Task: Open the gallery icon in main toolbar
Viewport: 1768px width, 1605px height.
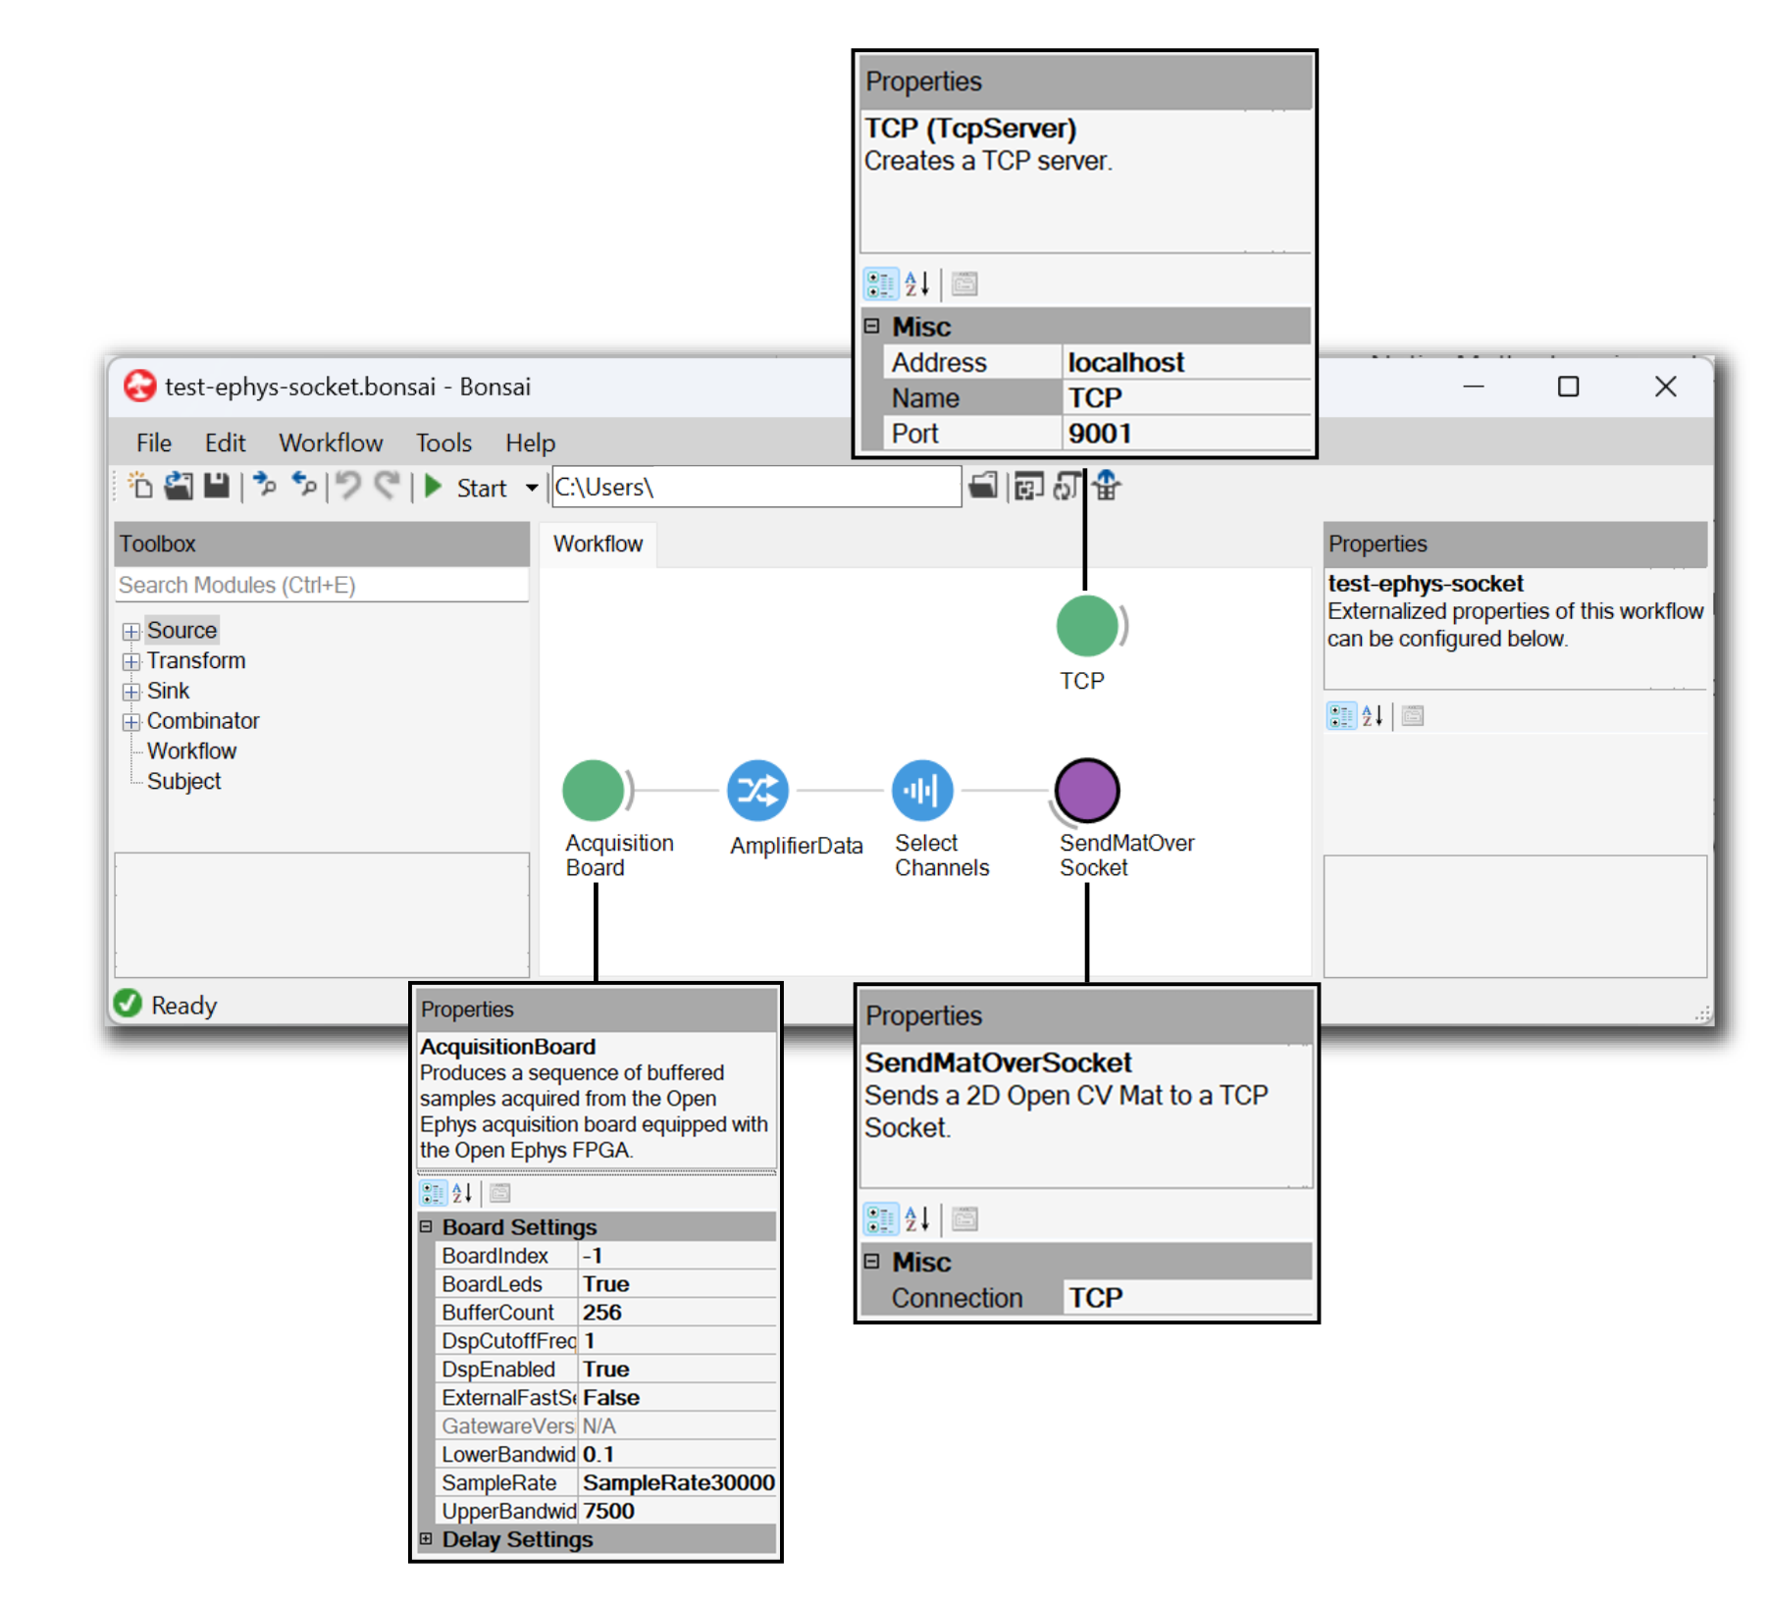Action: 1107,486
